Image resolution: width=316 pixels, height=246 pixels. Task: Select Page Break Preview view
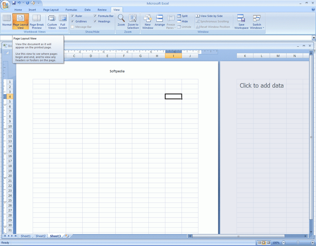pos(37,21)
